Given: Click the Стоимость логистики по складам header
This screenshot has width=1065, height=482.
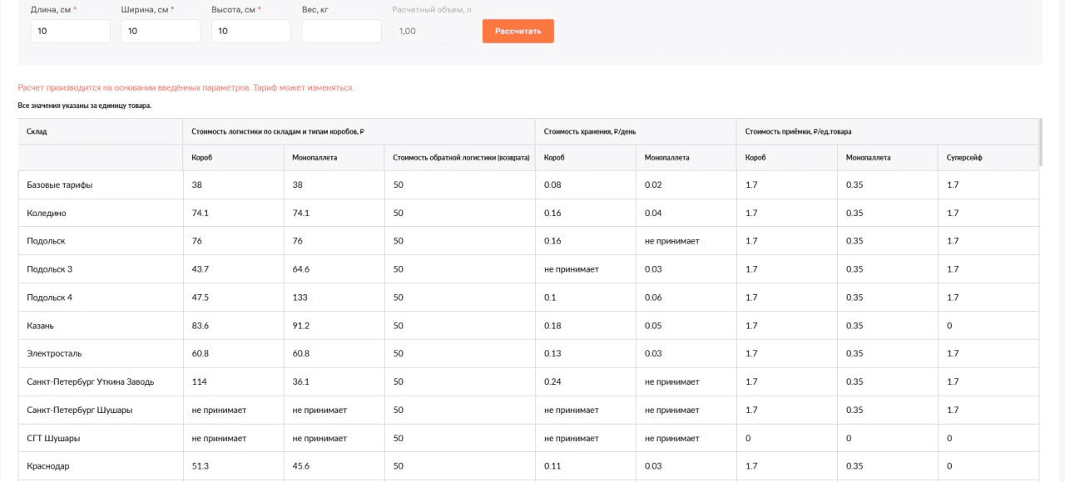Looking at the screenshot, I should 279,131.
